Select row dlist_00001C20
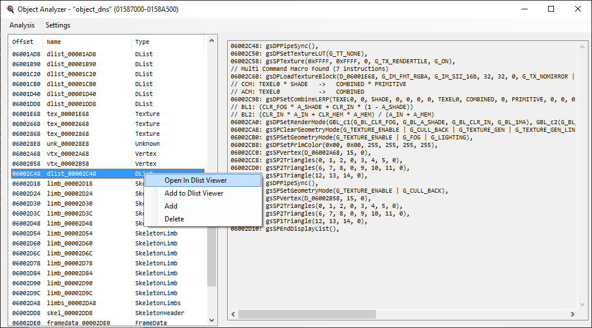Screen dimensions: 592x328 tap(108, 74)
